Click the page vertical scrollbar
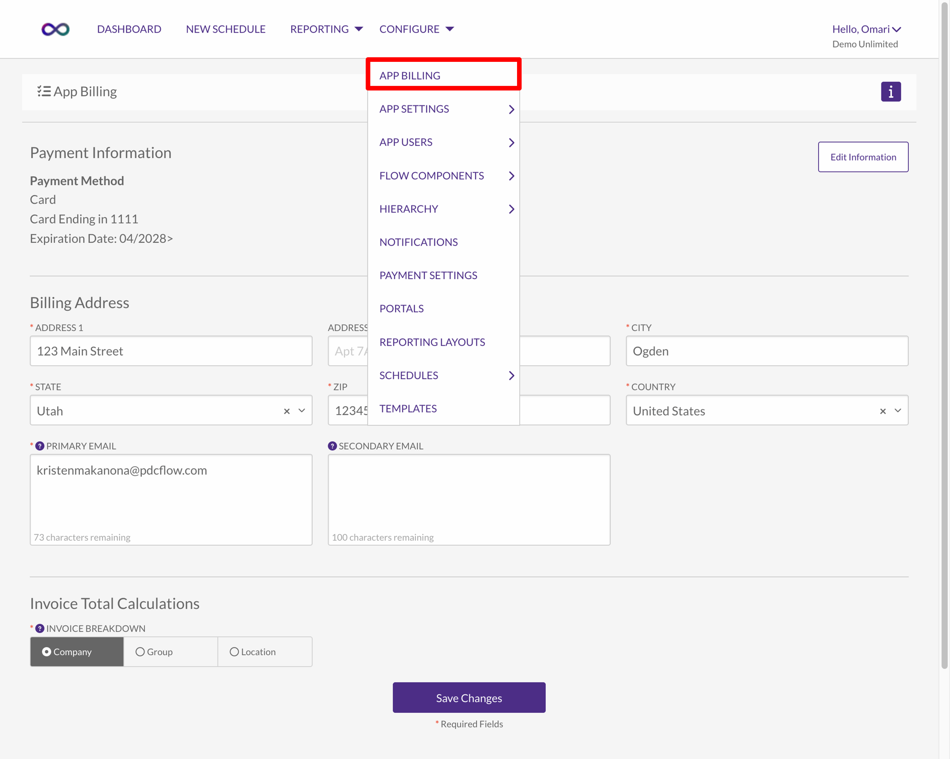Screen dimensions: 950x759 [x=944, y=334]
